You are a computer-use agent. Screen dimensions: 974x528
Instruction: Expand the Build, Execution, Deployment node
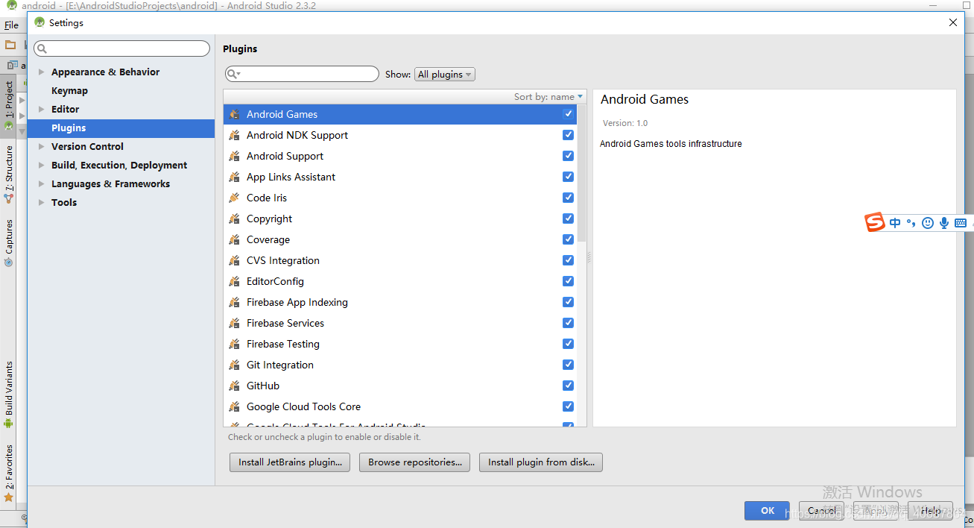pos(42,166)
